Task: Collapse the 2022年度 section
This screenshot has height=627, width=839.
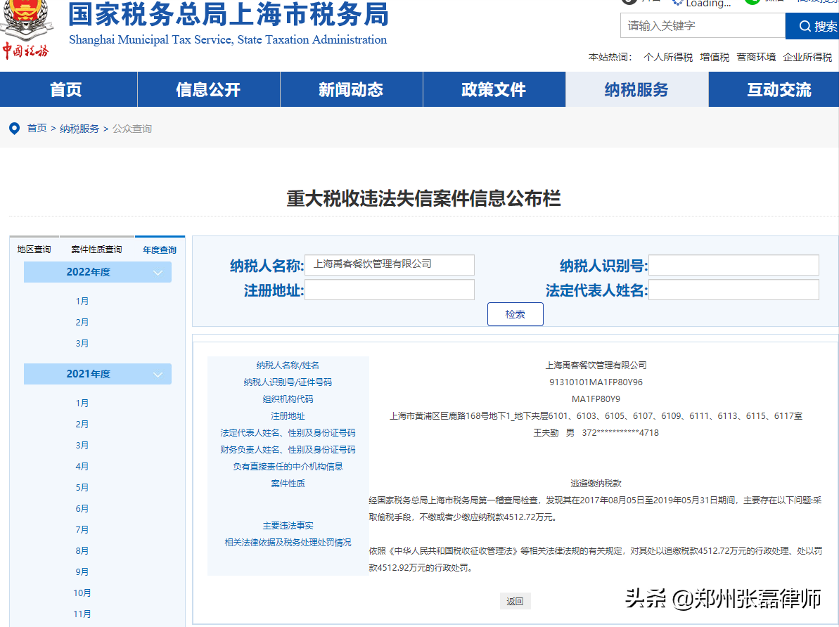Action: [98, 272]
